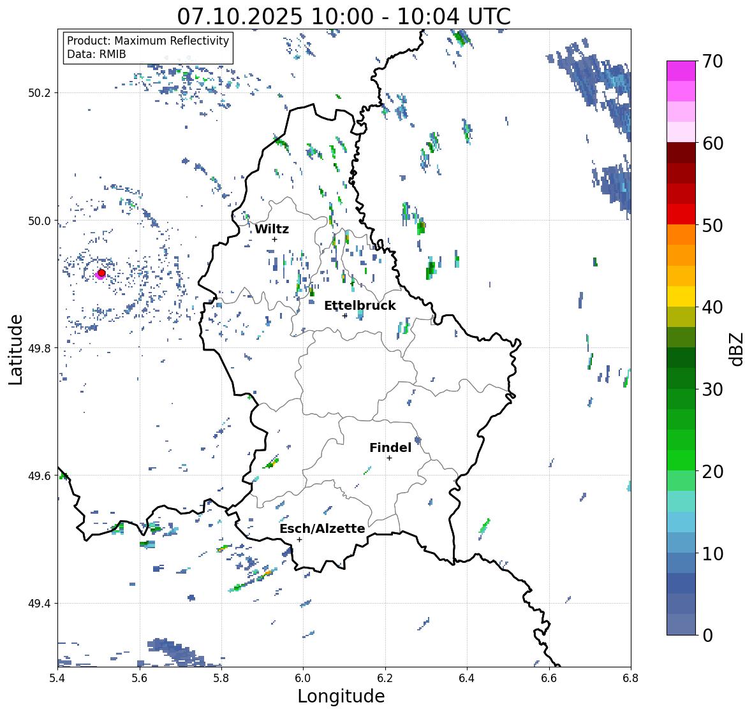Click the Latitude axis label
Screen dimensions: 752x712
pyautogui.click(x=15, y=349)
